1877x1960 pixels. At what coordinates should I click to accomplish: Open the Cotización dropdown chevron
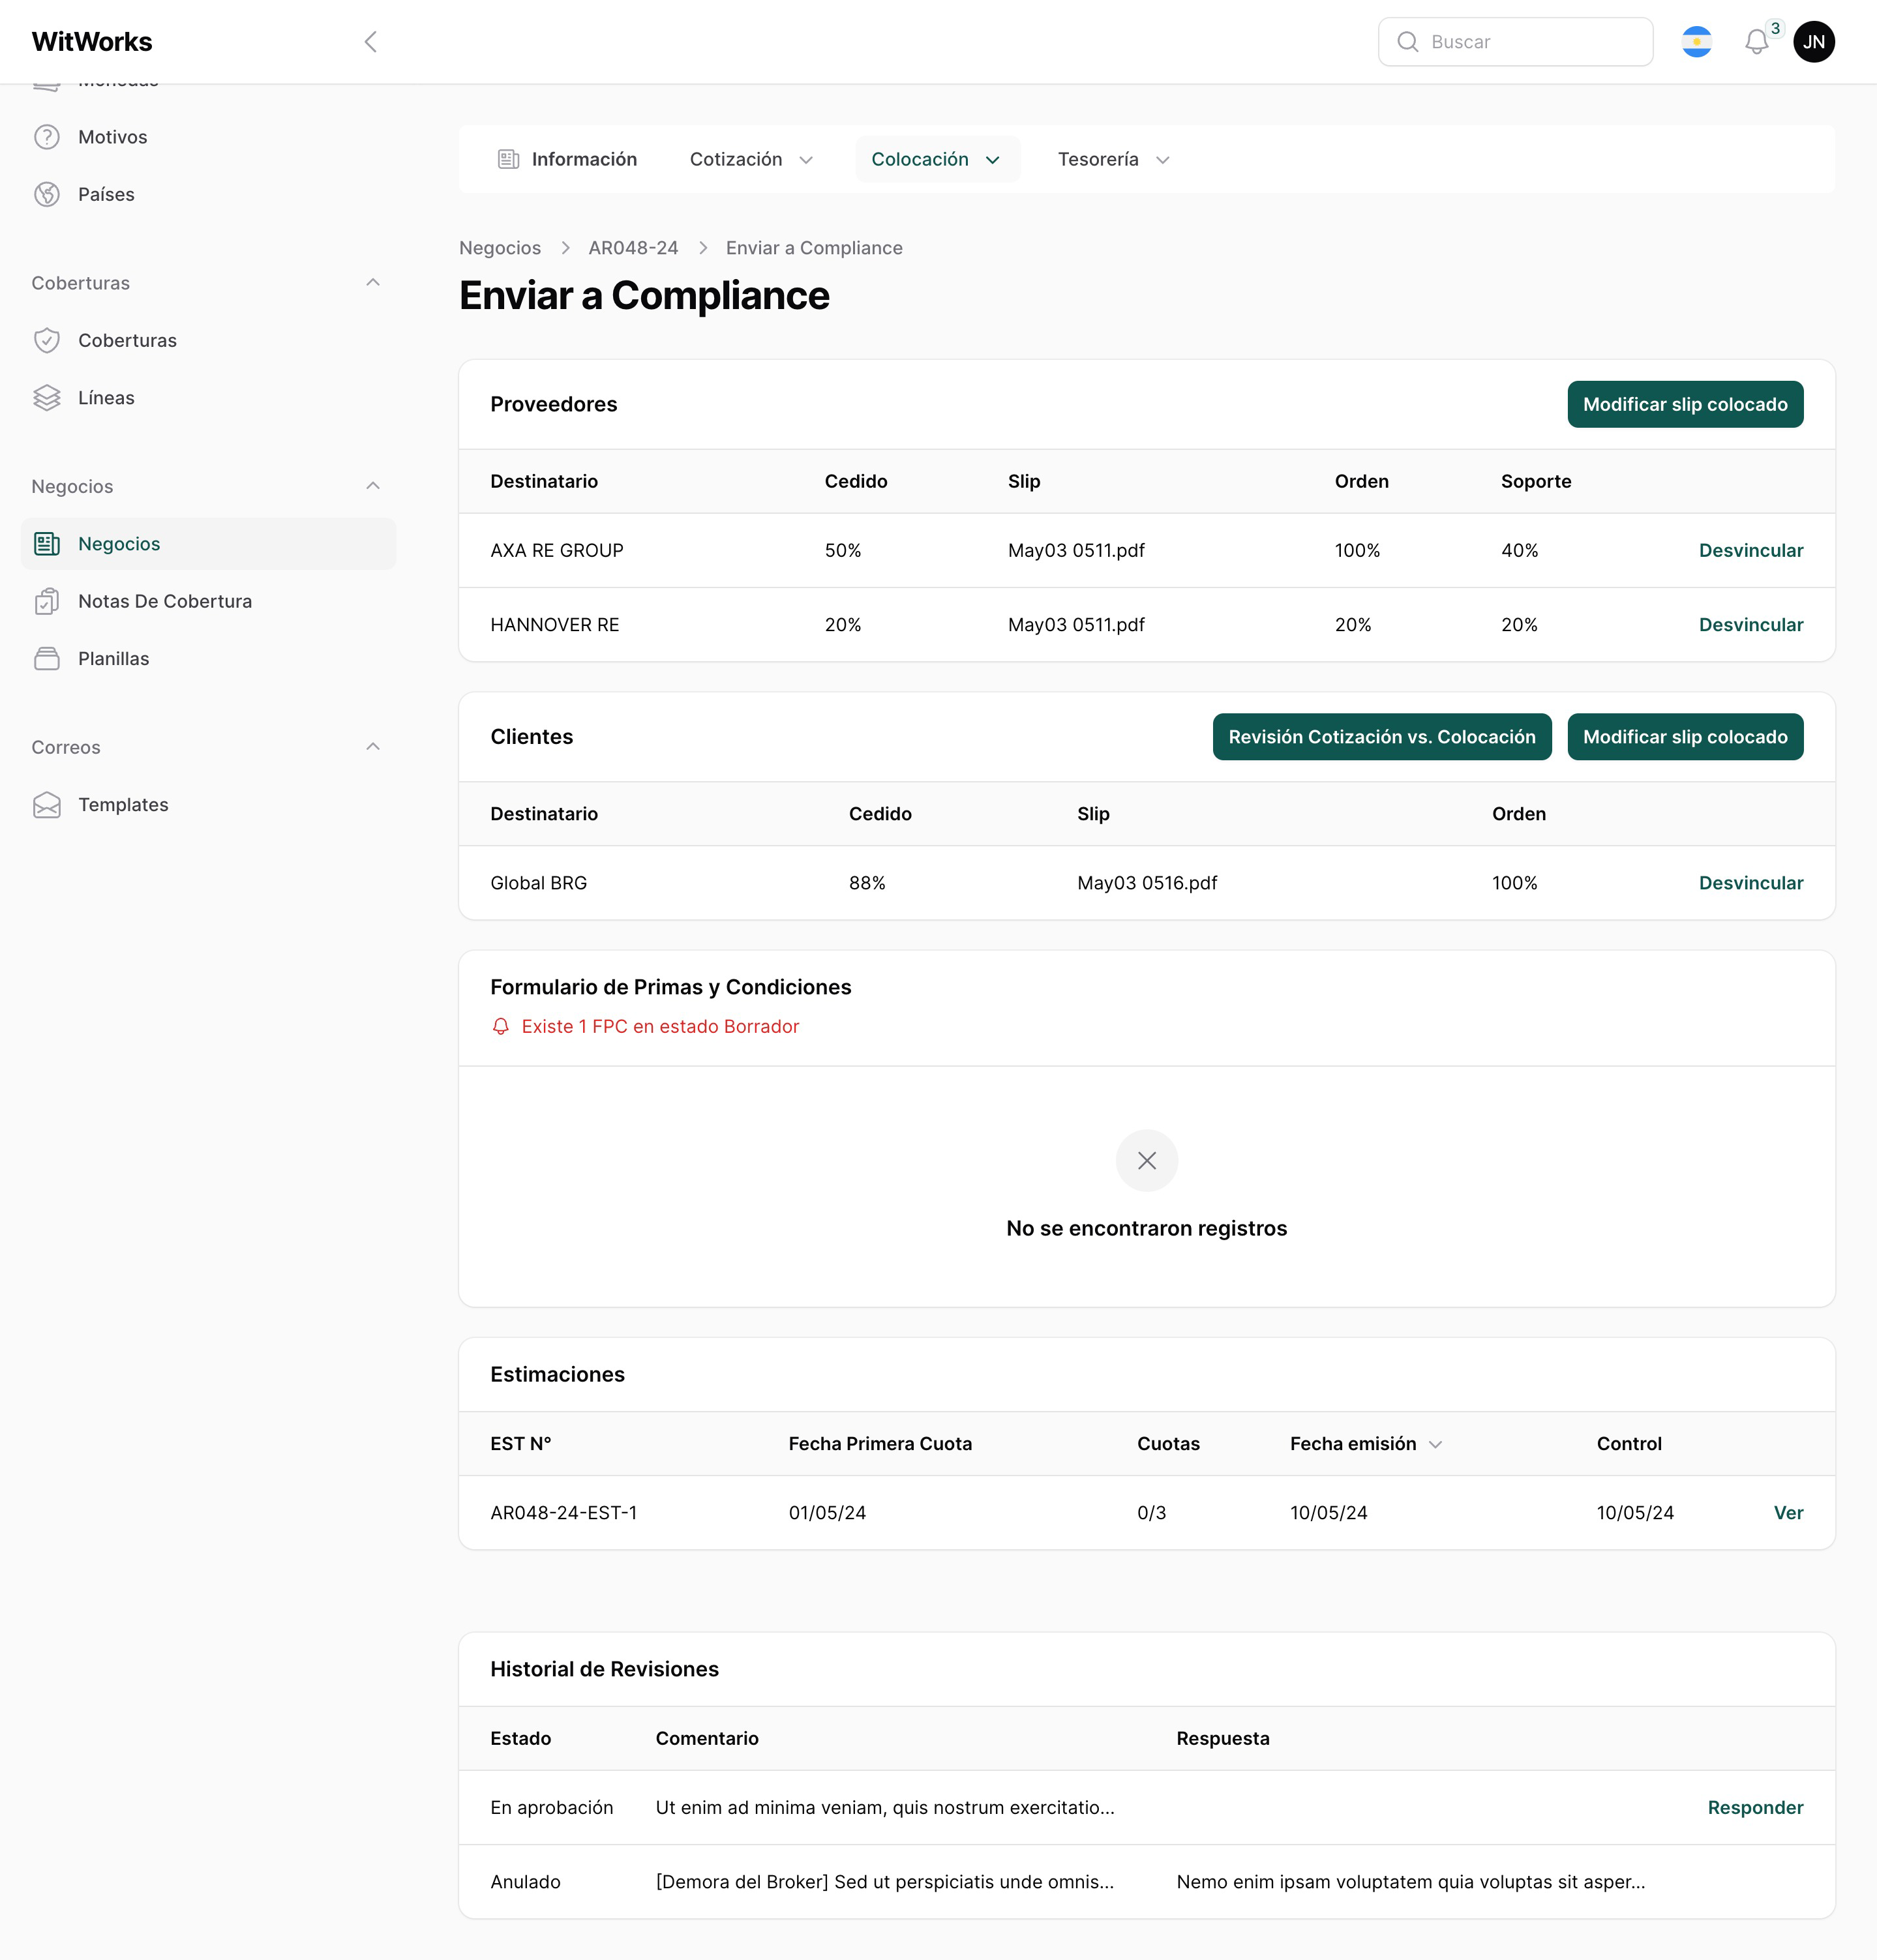coord(806,160)
